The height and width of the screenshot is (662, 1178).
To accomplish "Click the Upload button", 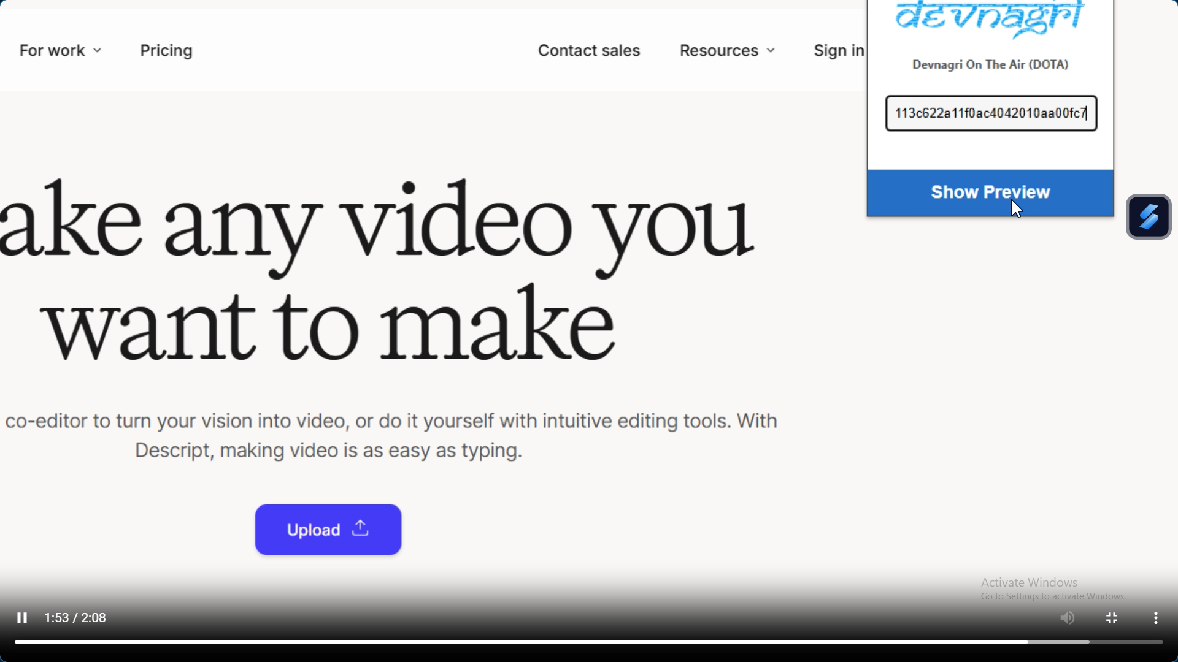I will [328, 530].
